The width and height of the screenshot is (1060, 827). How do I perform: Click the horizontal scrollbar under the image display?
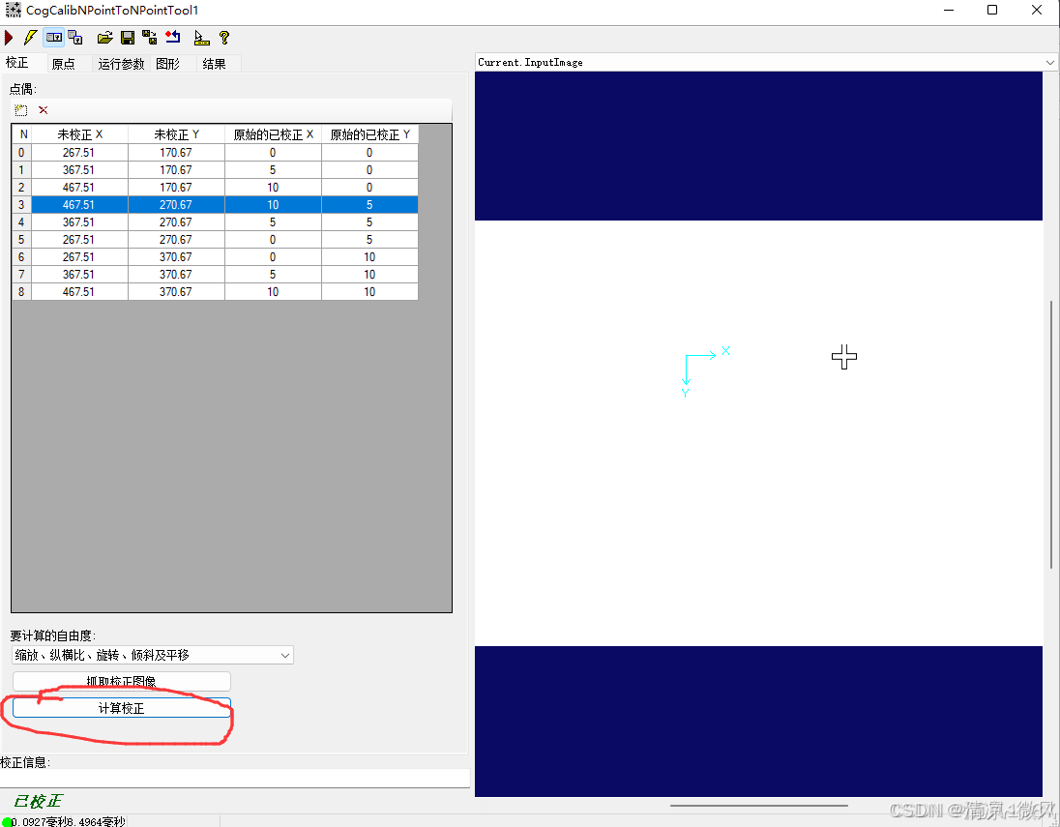pyautogui.click(x=758, y=806)
